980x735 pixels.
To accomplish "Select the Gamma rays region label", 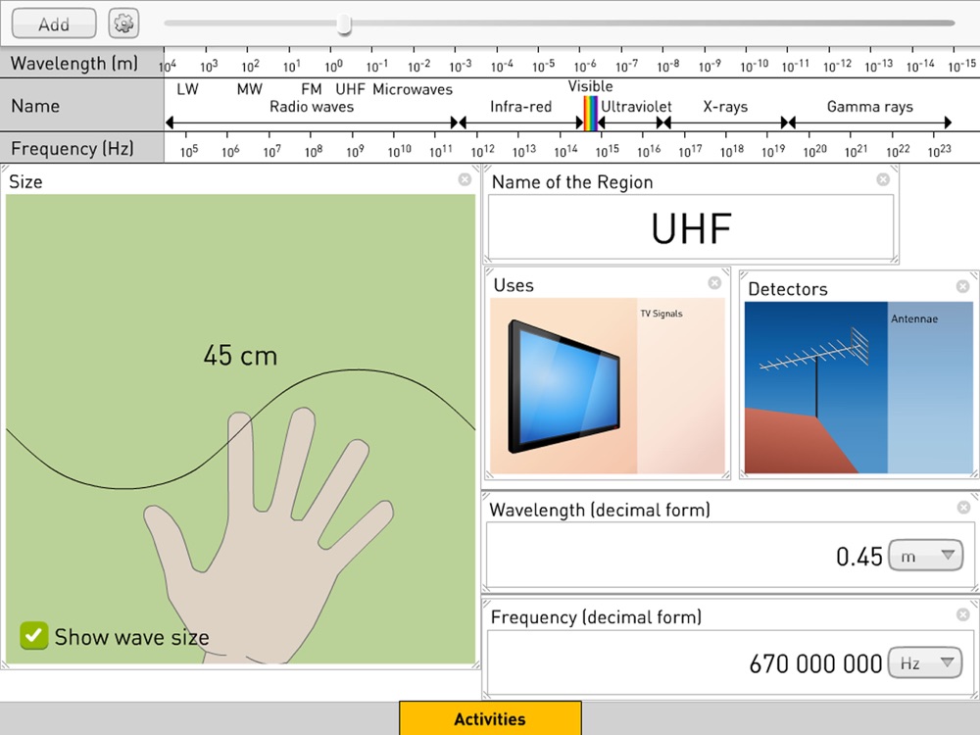I will [869, 107].
